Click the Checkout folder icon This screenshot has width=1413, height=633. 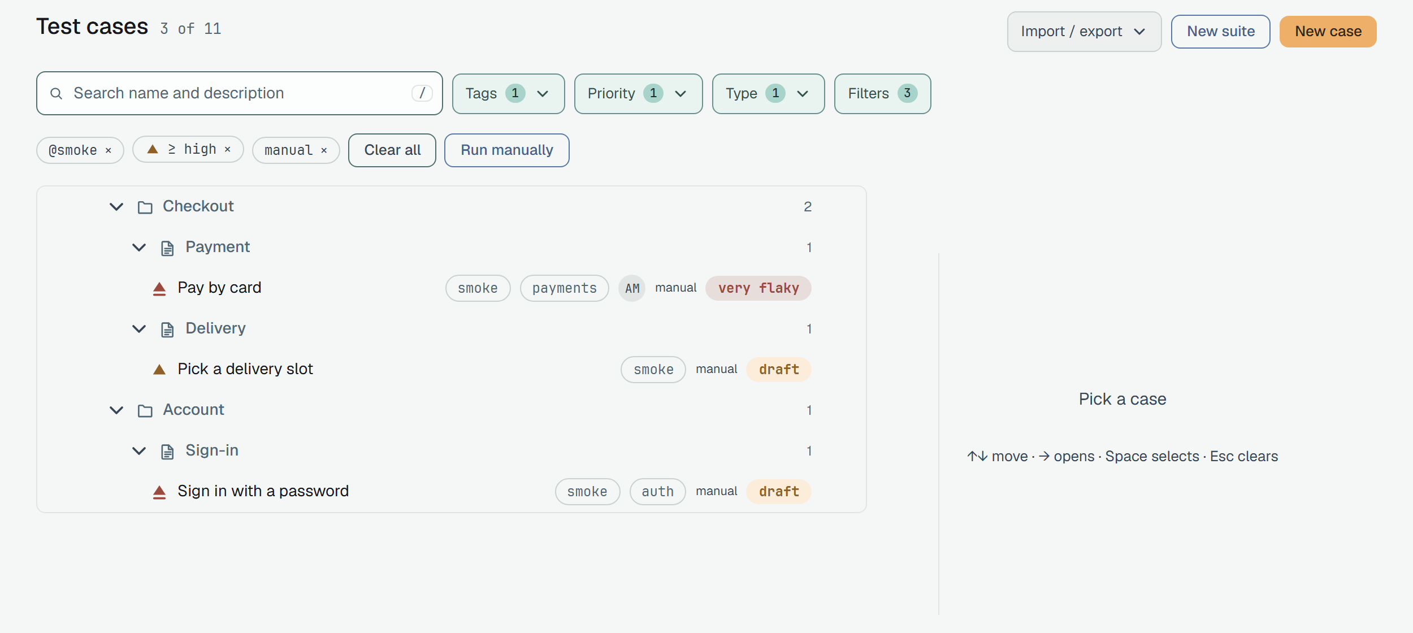[x=145, y=207]
